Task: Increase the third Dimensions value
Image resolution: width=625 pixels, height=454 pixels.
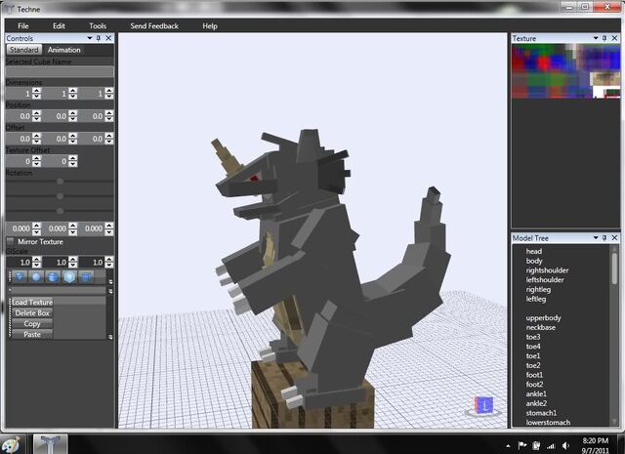Action: point(108,91)
